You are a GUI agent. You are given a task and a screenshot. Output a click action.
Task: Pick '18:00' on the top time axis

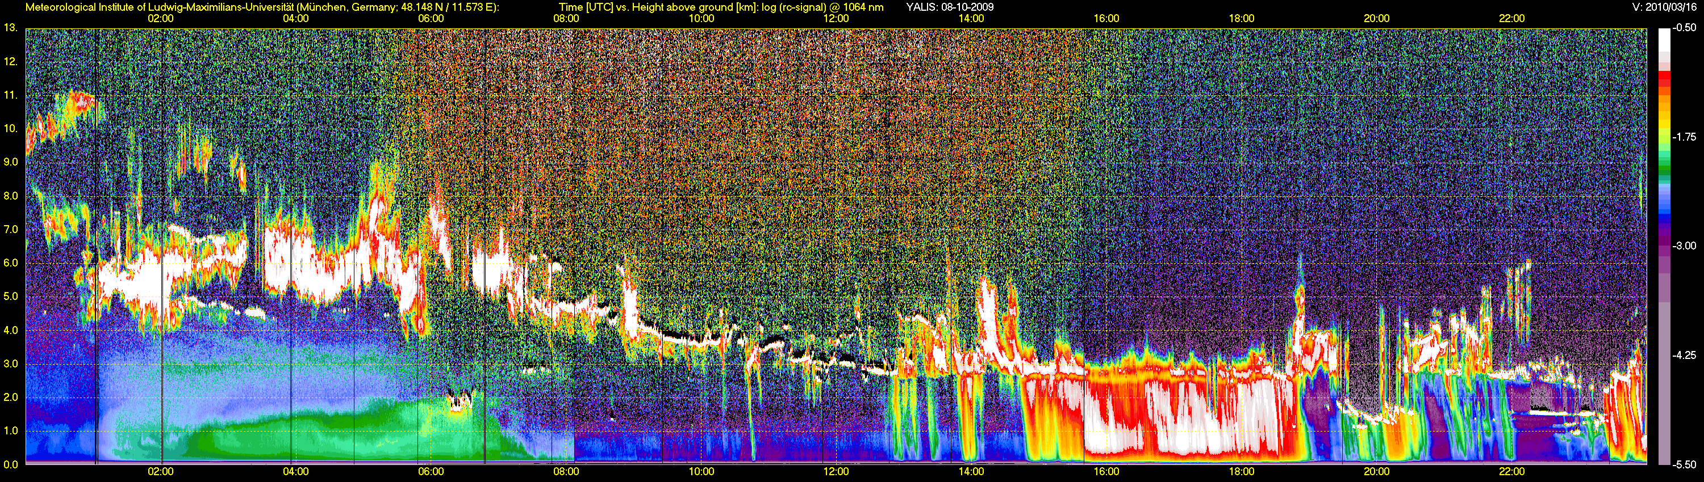click(x=1242, y=19)
